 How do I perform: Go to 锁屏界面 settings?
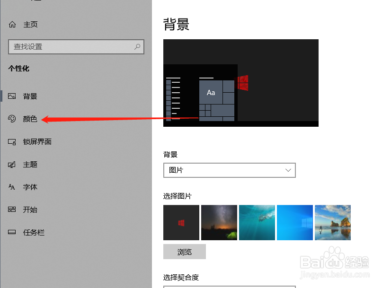37,142
